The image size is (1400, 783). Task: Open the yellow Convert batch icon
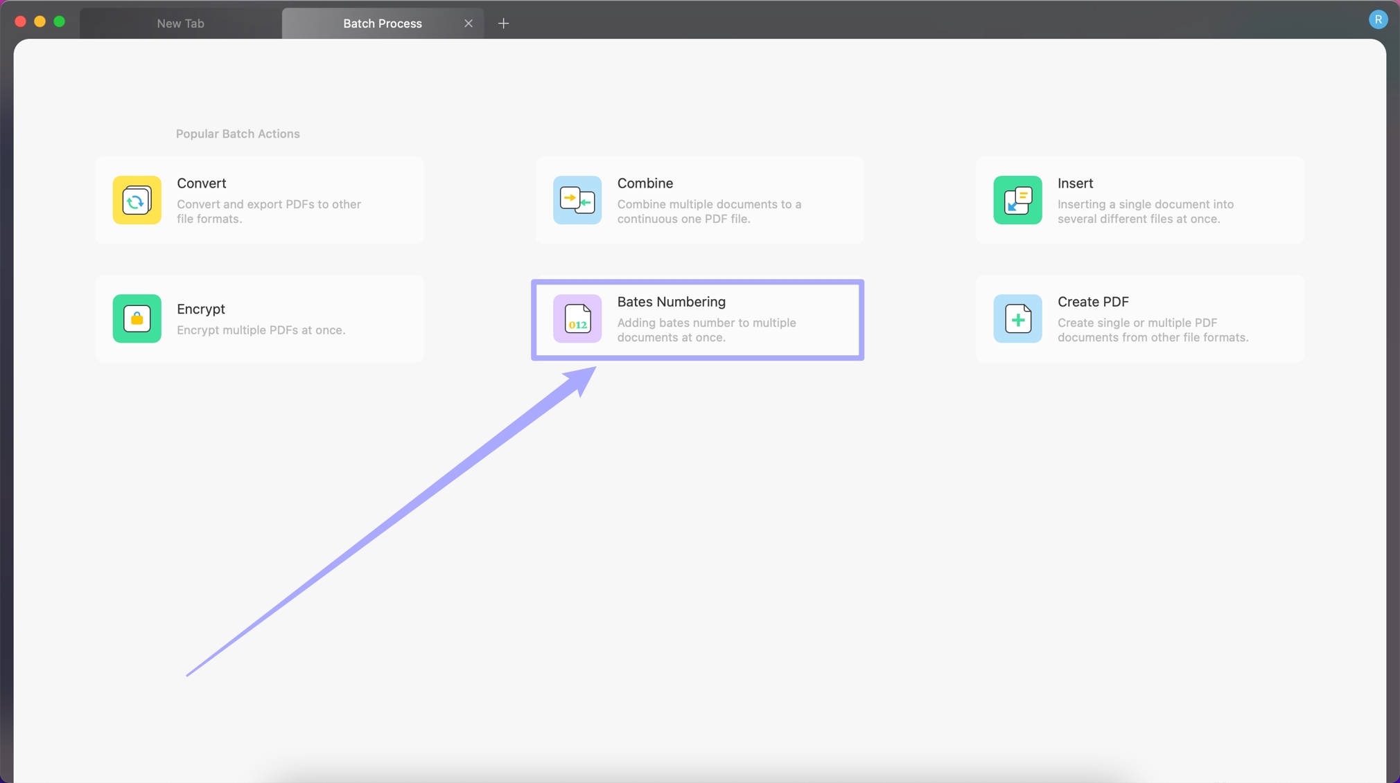tap(137, 200)
